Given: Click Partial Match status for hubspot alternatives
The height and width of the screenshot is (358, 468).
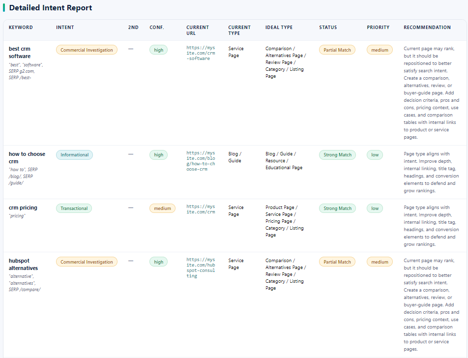Looking at the screenshot, I should 337,262.
